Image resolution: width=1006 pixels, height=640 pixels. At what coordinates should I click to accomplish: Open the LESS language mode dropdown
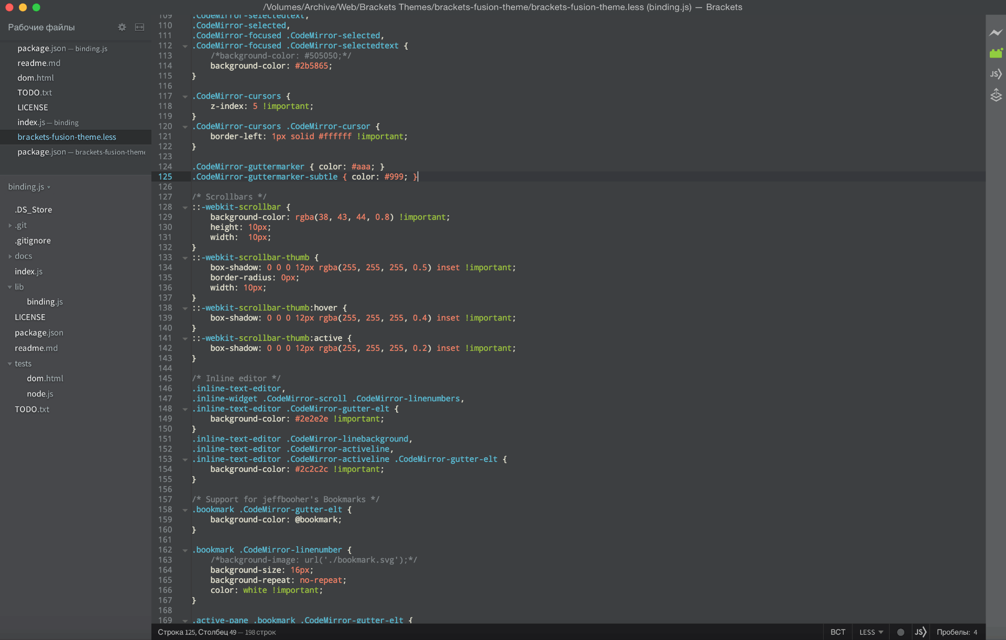[871, 632]
